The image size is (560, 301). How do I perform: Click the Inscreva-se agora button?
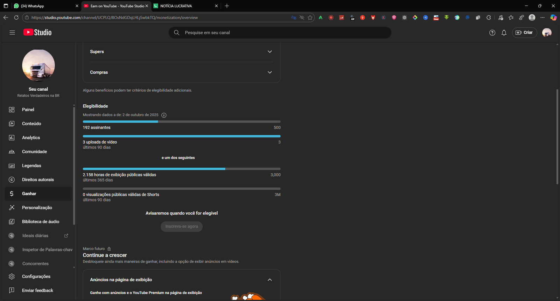(181, 226)
